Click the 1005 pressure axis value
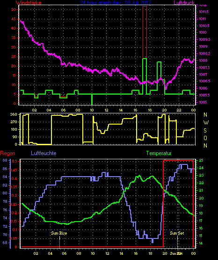Viewport: 218px width, 260px height. tap(203, 102)
